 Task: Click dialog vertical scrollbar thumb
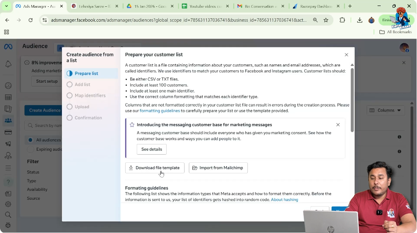click(x=352, y=99)
